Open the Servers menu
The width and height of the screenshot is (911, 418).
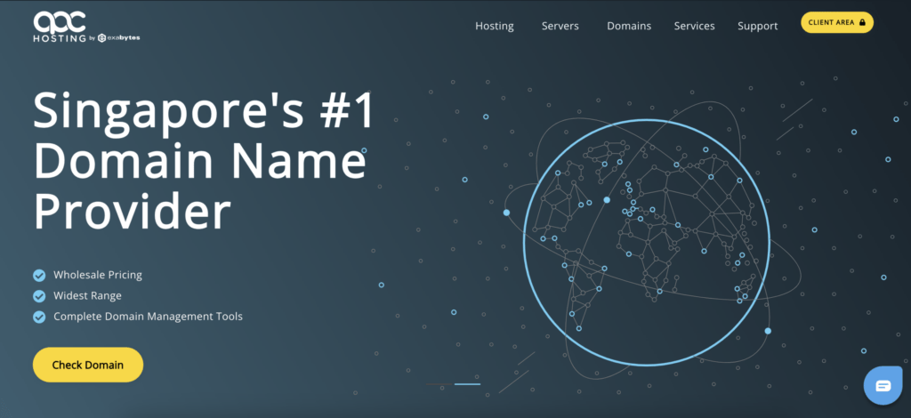[560, 26]
